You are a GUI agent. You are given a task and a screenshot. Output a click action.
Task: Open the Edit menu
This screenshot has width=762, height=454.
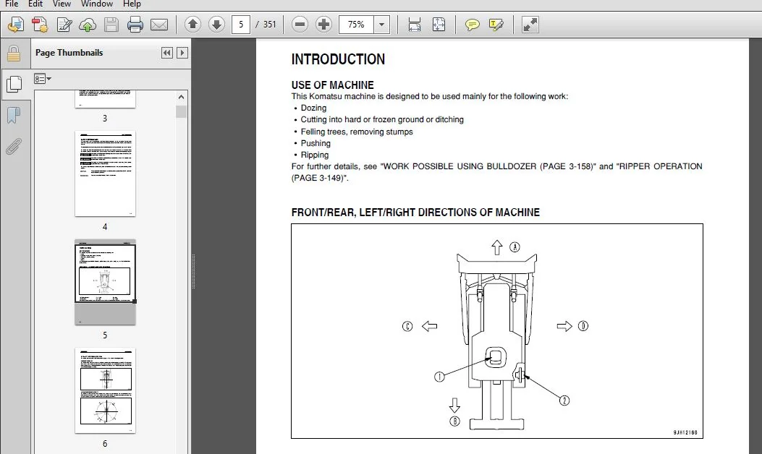(35, 4)
